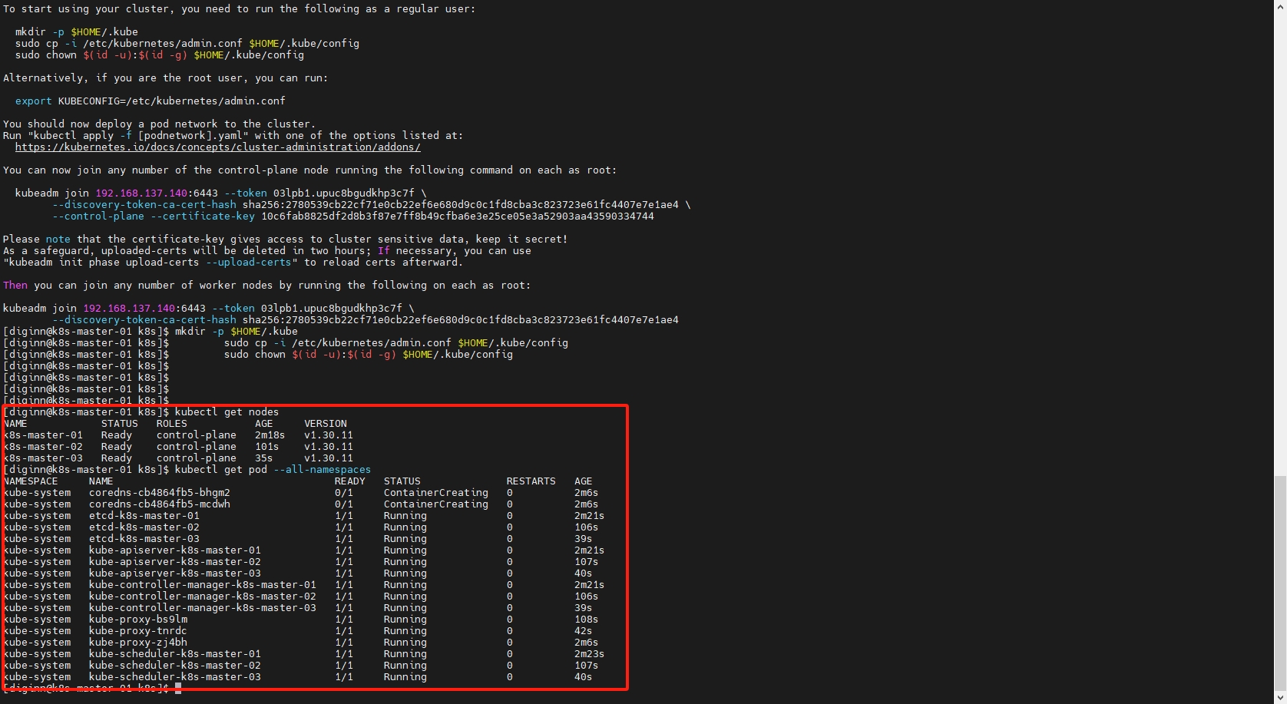Click the "--certificate-key" flag in the join command
Image resolution: width=1287 pixels, height=704 pixels.
tap(202, 216)
